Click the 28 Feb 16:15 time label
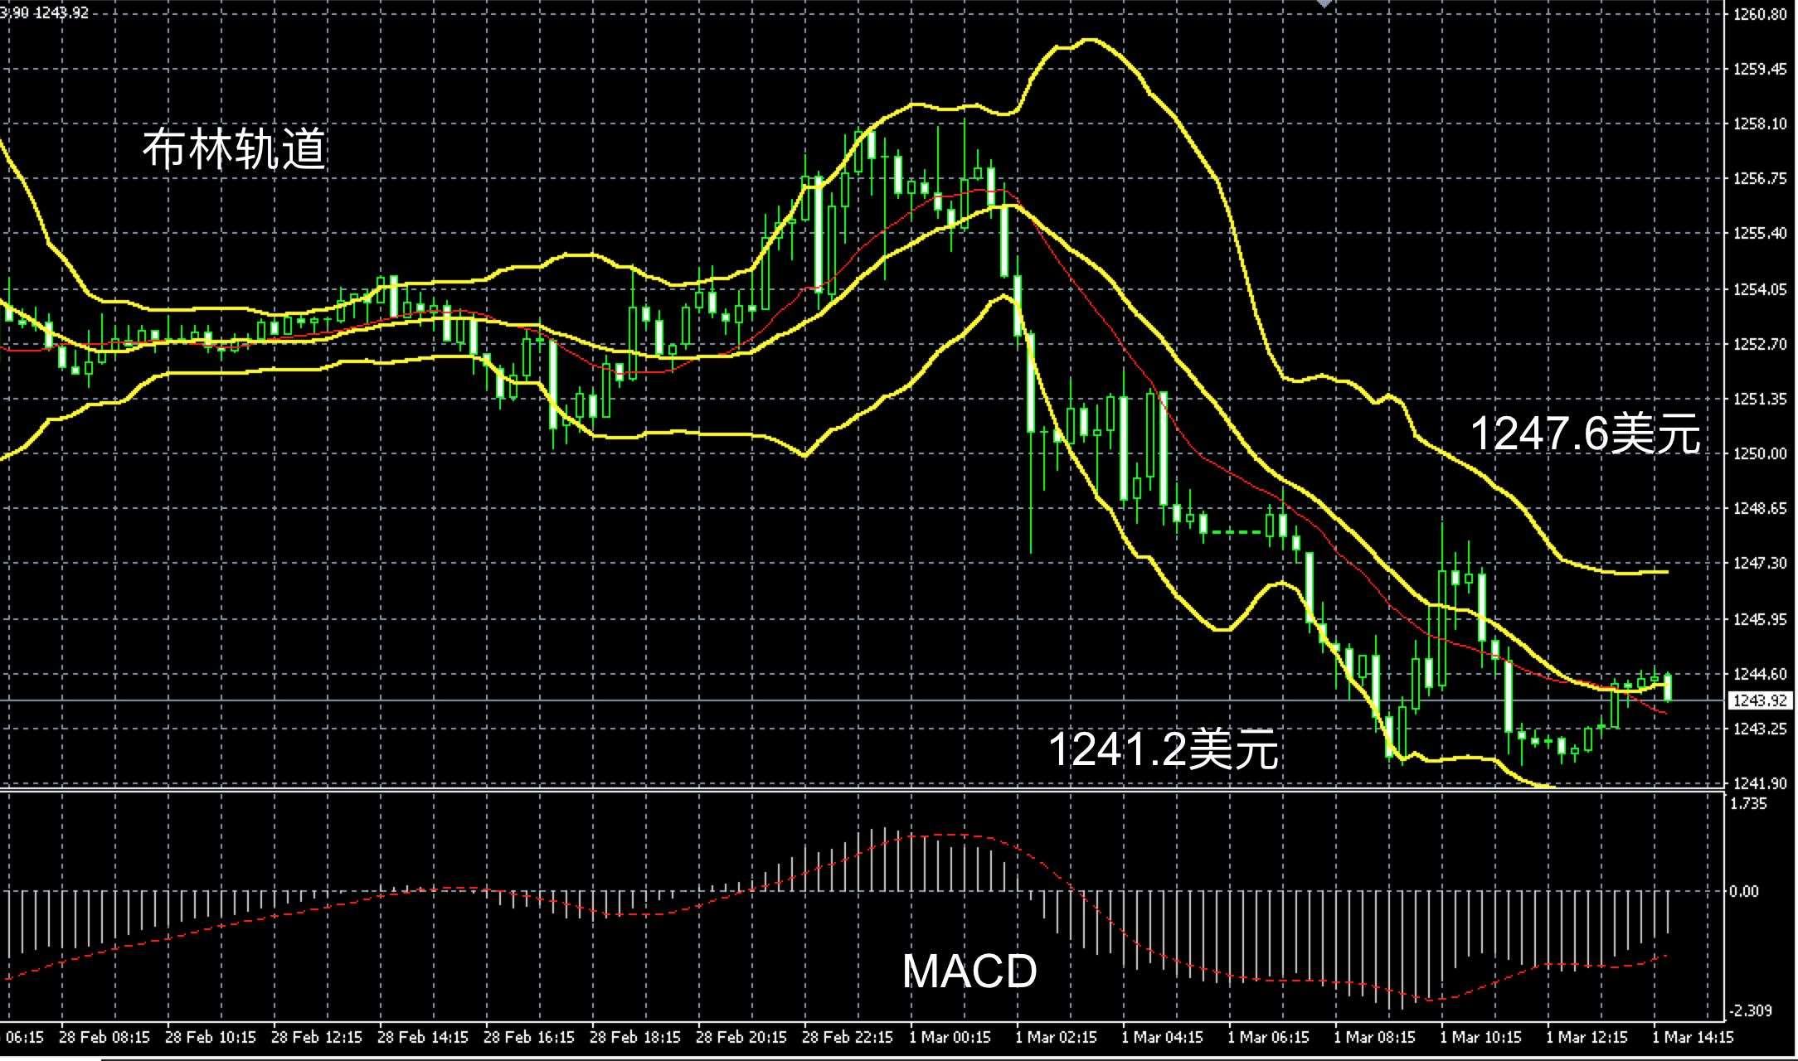Viewport: 1798px width, 1061px height. [529, 1037]
